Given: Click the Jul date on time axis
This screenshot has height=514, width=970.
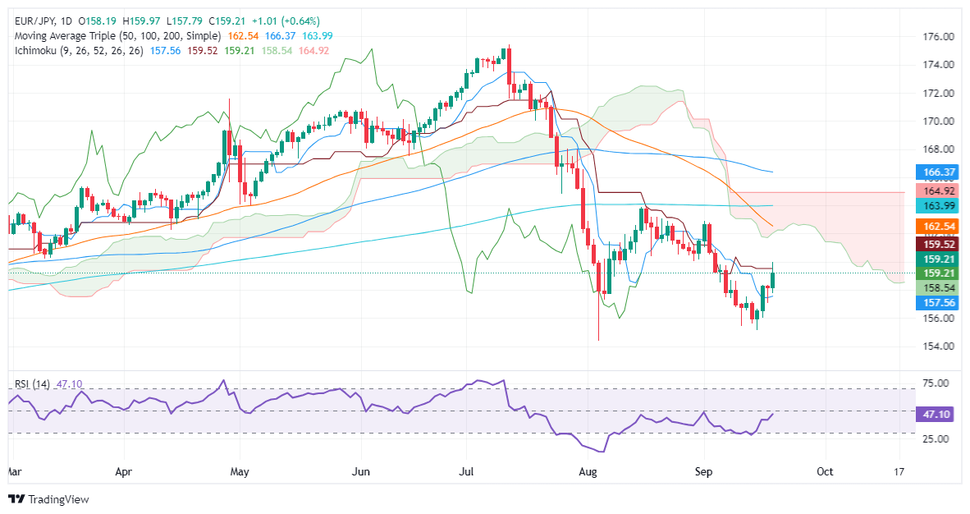Looking at the screenshot, I should (x=466, y=472).
